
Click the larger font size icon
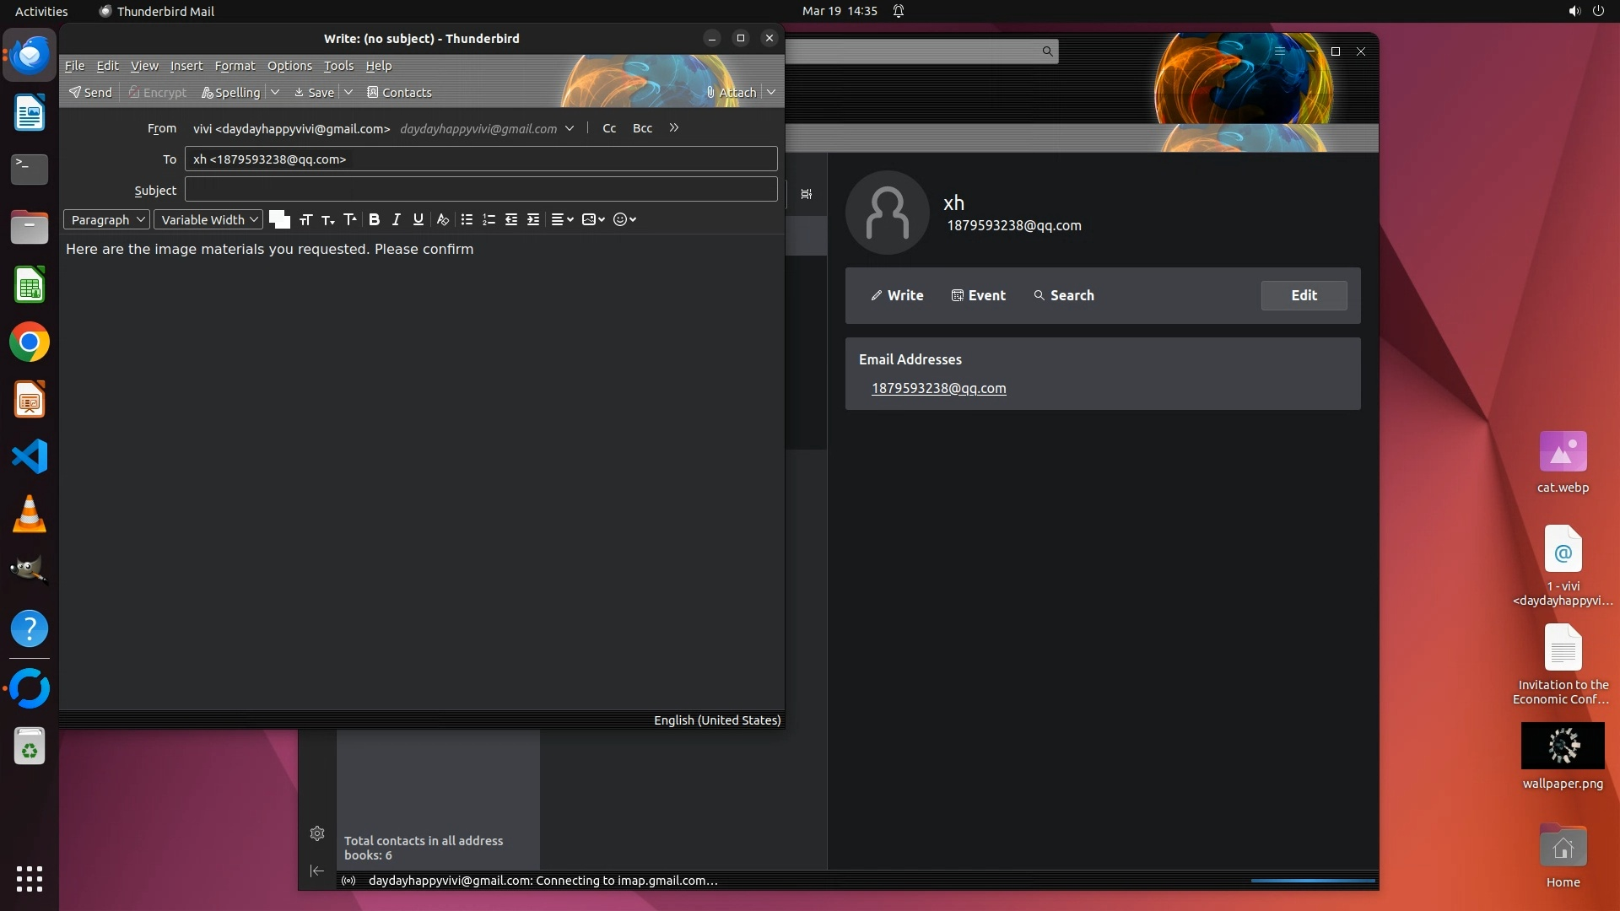point(350,219)
